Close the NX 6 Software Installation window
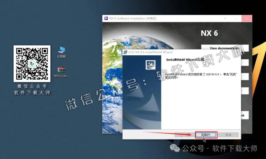266x159 pixels. click(247, 18)
